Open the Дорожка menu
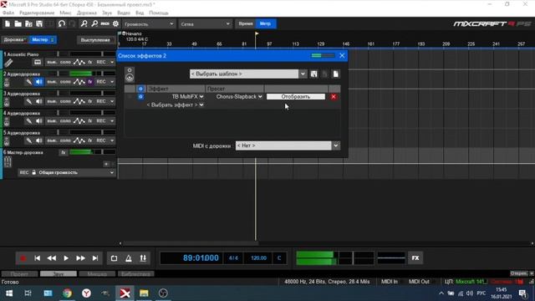Image resolution: width=535 pixels, height=301 pixels. [x=87, y=13]
